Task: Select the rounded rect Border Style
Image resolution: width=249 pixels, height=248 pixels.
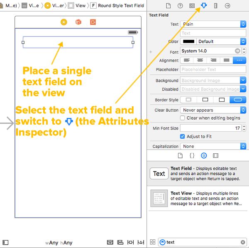Action: pos(238,100)
